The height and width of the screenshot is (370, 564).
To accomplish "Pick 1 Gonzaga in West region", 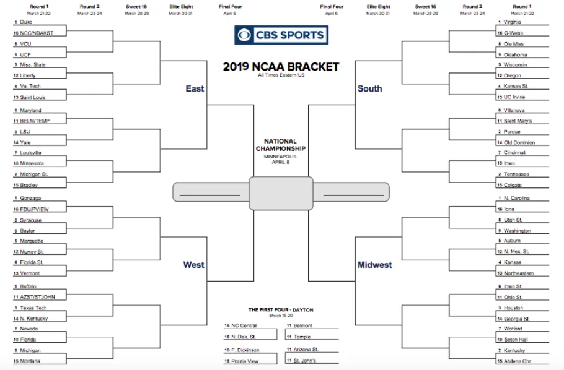I will click(x=40, y=198).
